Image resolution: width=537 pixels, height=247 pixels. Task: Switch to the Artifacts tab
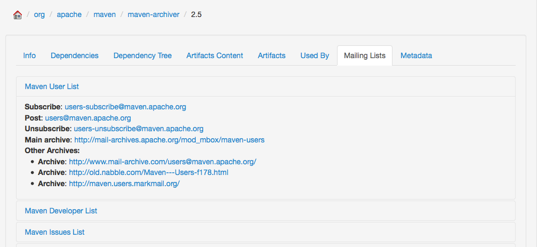point(271,55)
